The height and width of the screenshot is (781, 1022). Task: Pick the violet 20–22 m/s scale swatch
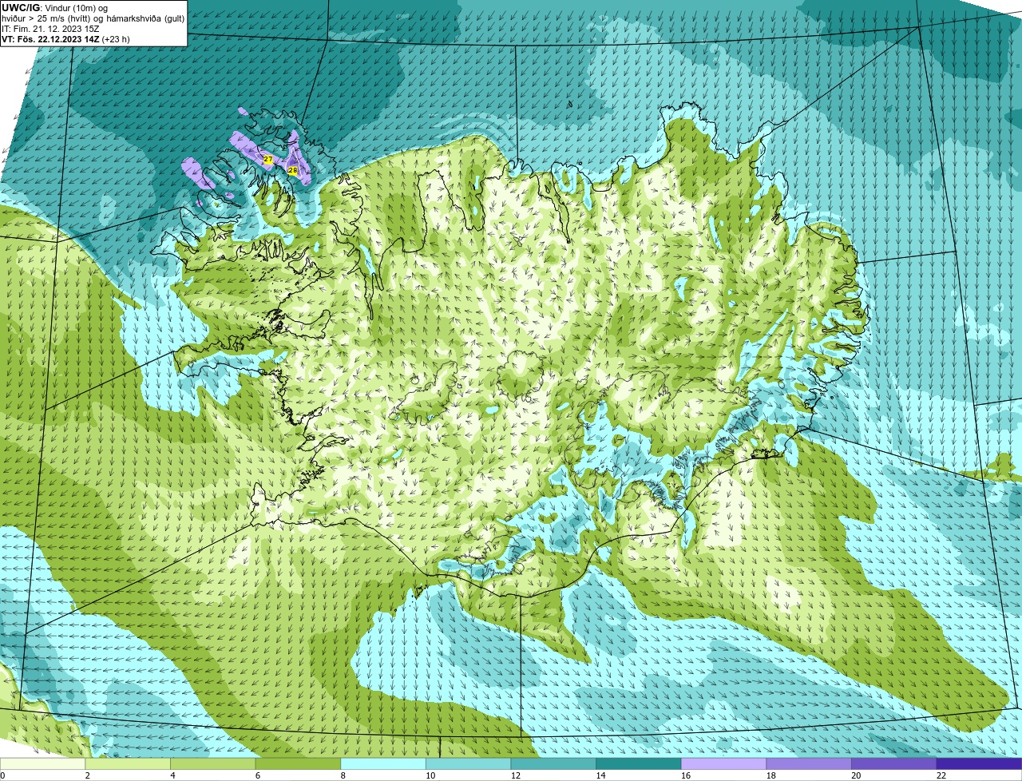tap(894, 763)
